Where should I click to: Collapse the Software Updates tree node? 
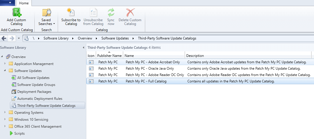pos(5,71)
